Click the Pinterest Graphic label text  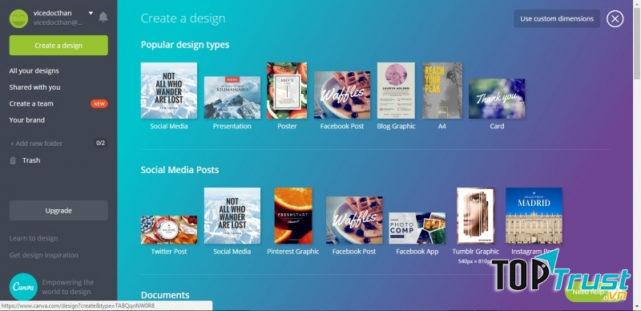pyautogui.click(x=293, y=251)
